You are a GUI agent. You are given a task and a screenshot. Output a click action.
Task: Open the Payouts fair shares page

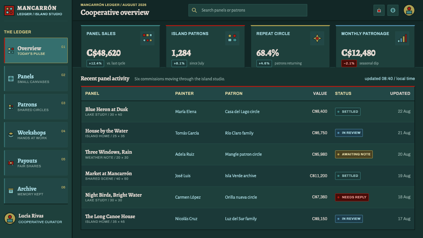(x=36, y=163)
